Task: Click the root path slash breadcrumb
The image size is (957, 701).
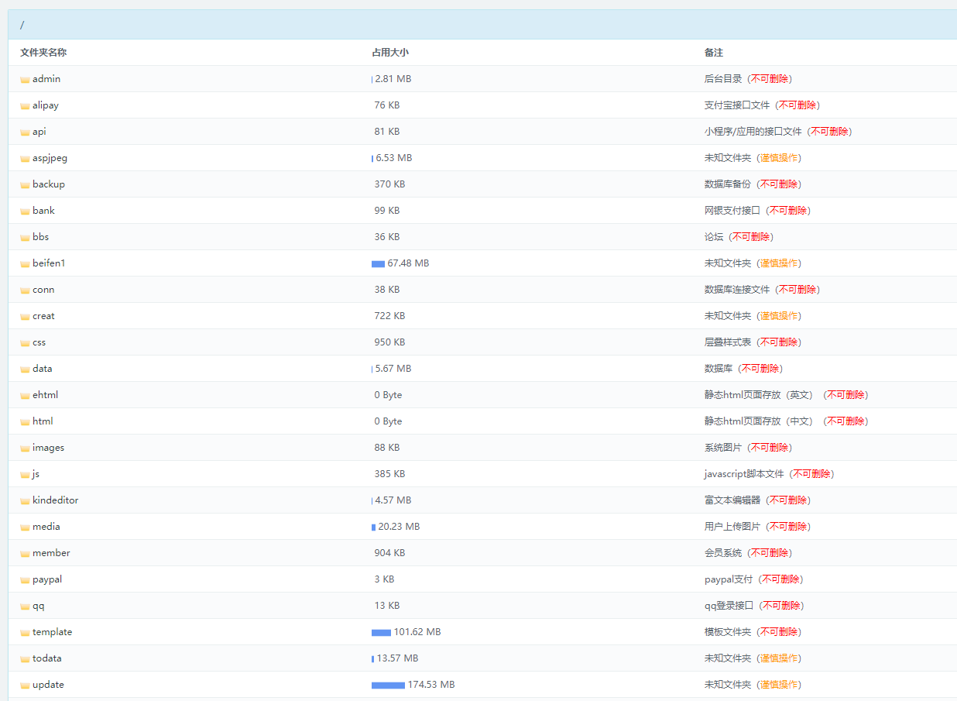Action: coord(22,25)
